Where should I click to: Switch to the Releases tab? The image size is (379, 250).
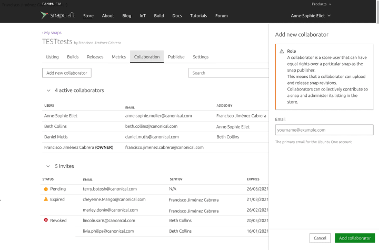(x=95, y=57)
